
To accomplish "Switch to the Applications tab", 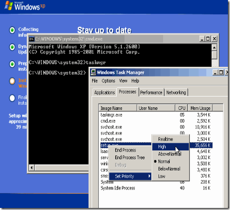I will pyautogui.click(x=104, y=92).
